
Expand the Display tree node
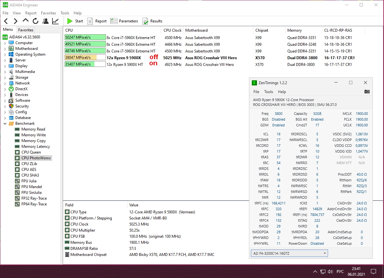click(x=5, y=66)
